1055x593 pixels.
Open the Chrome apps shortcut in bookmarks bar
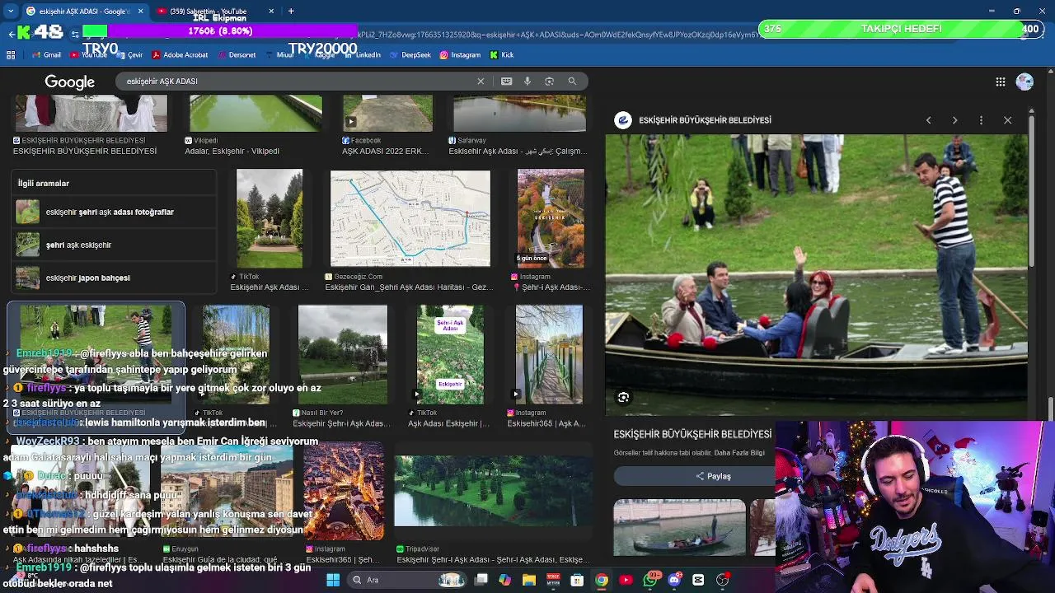coord(11,54)
